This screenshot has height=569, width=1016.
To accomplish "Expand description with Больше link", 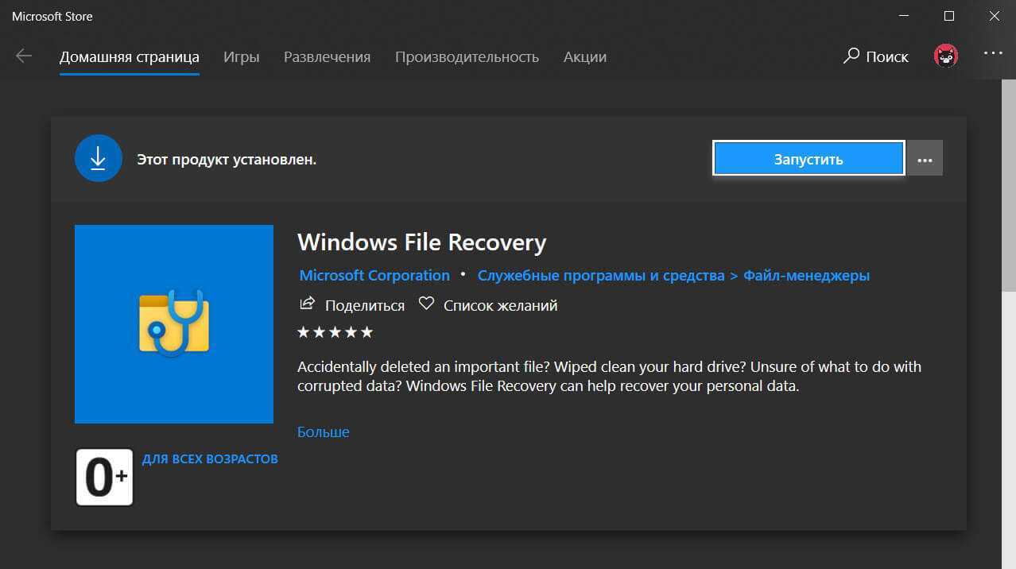I will click(x=323, y=432).
